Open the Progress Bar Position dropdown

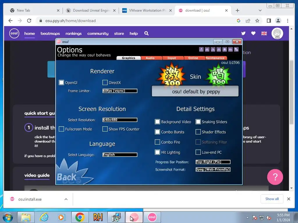213,162
